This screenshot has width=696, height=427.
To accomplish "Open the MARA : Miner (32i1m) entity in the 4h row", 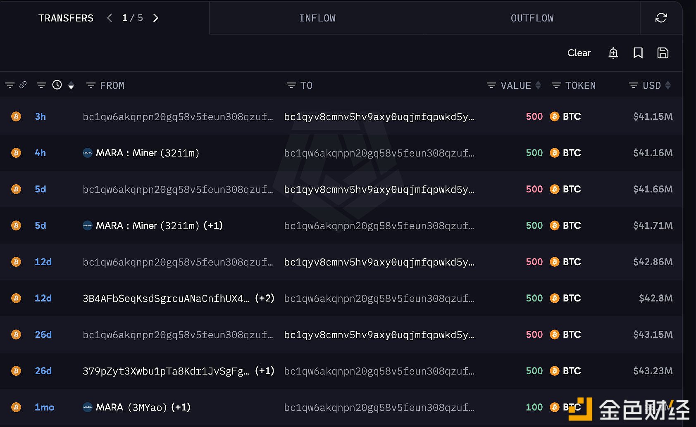I will click(x=148, y=153).
